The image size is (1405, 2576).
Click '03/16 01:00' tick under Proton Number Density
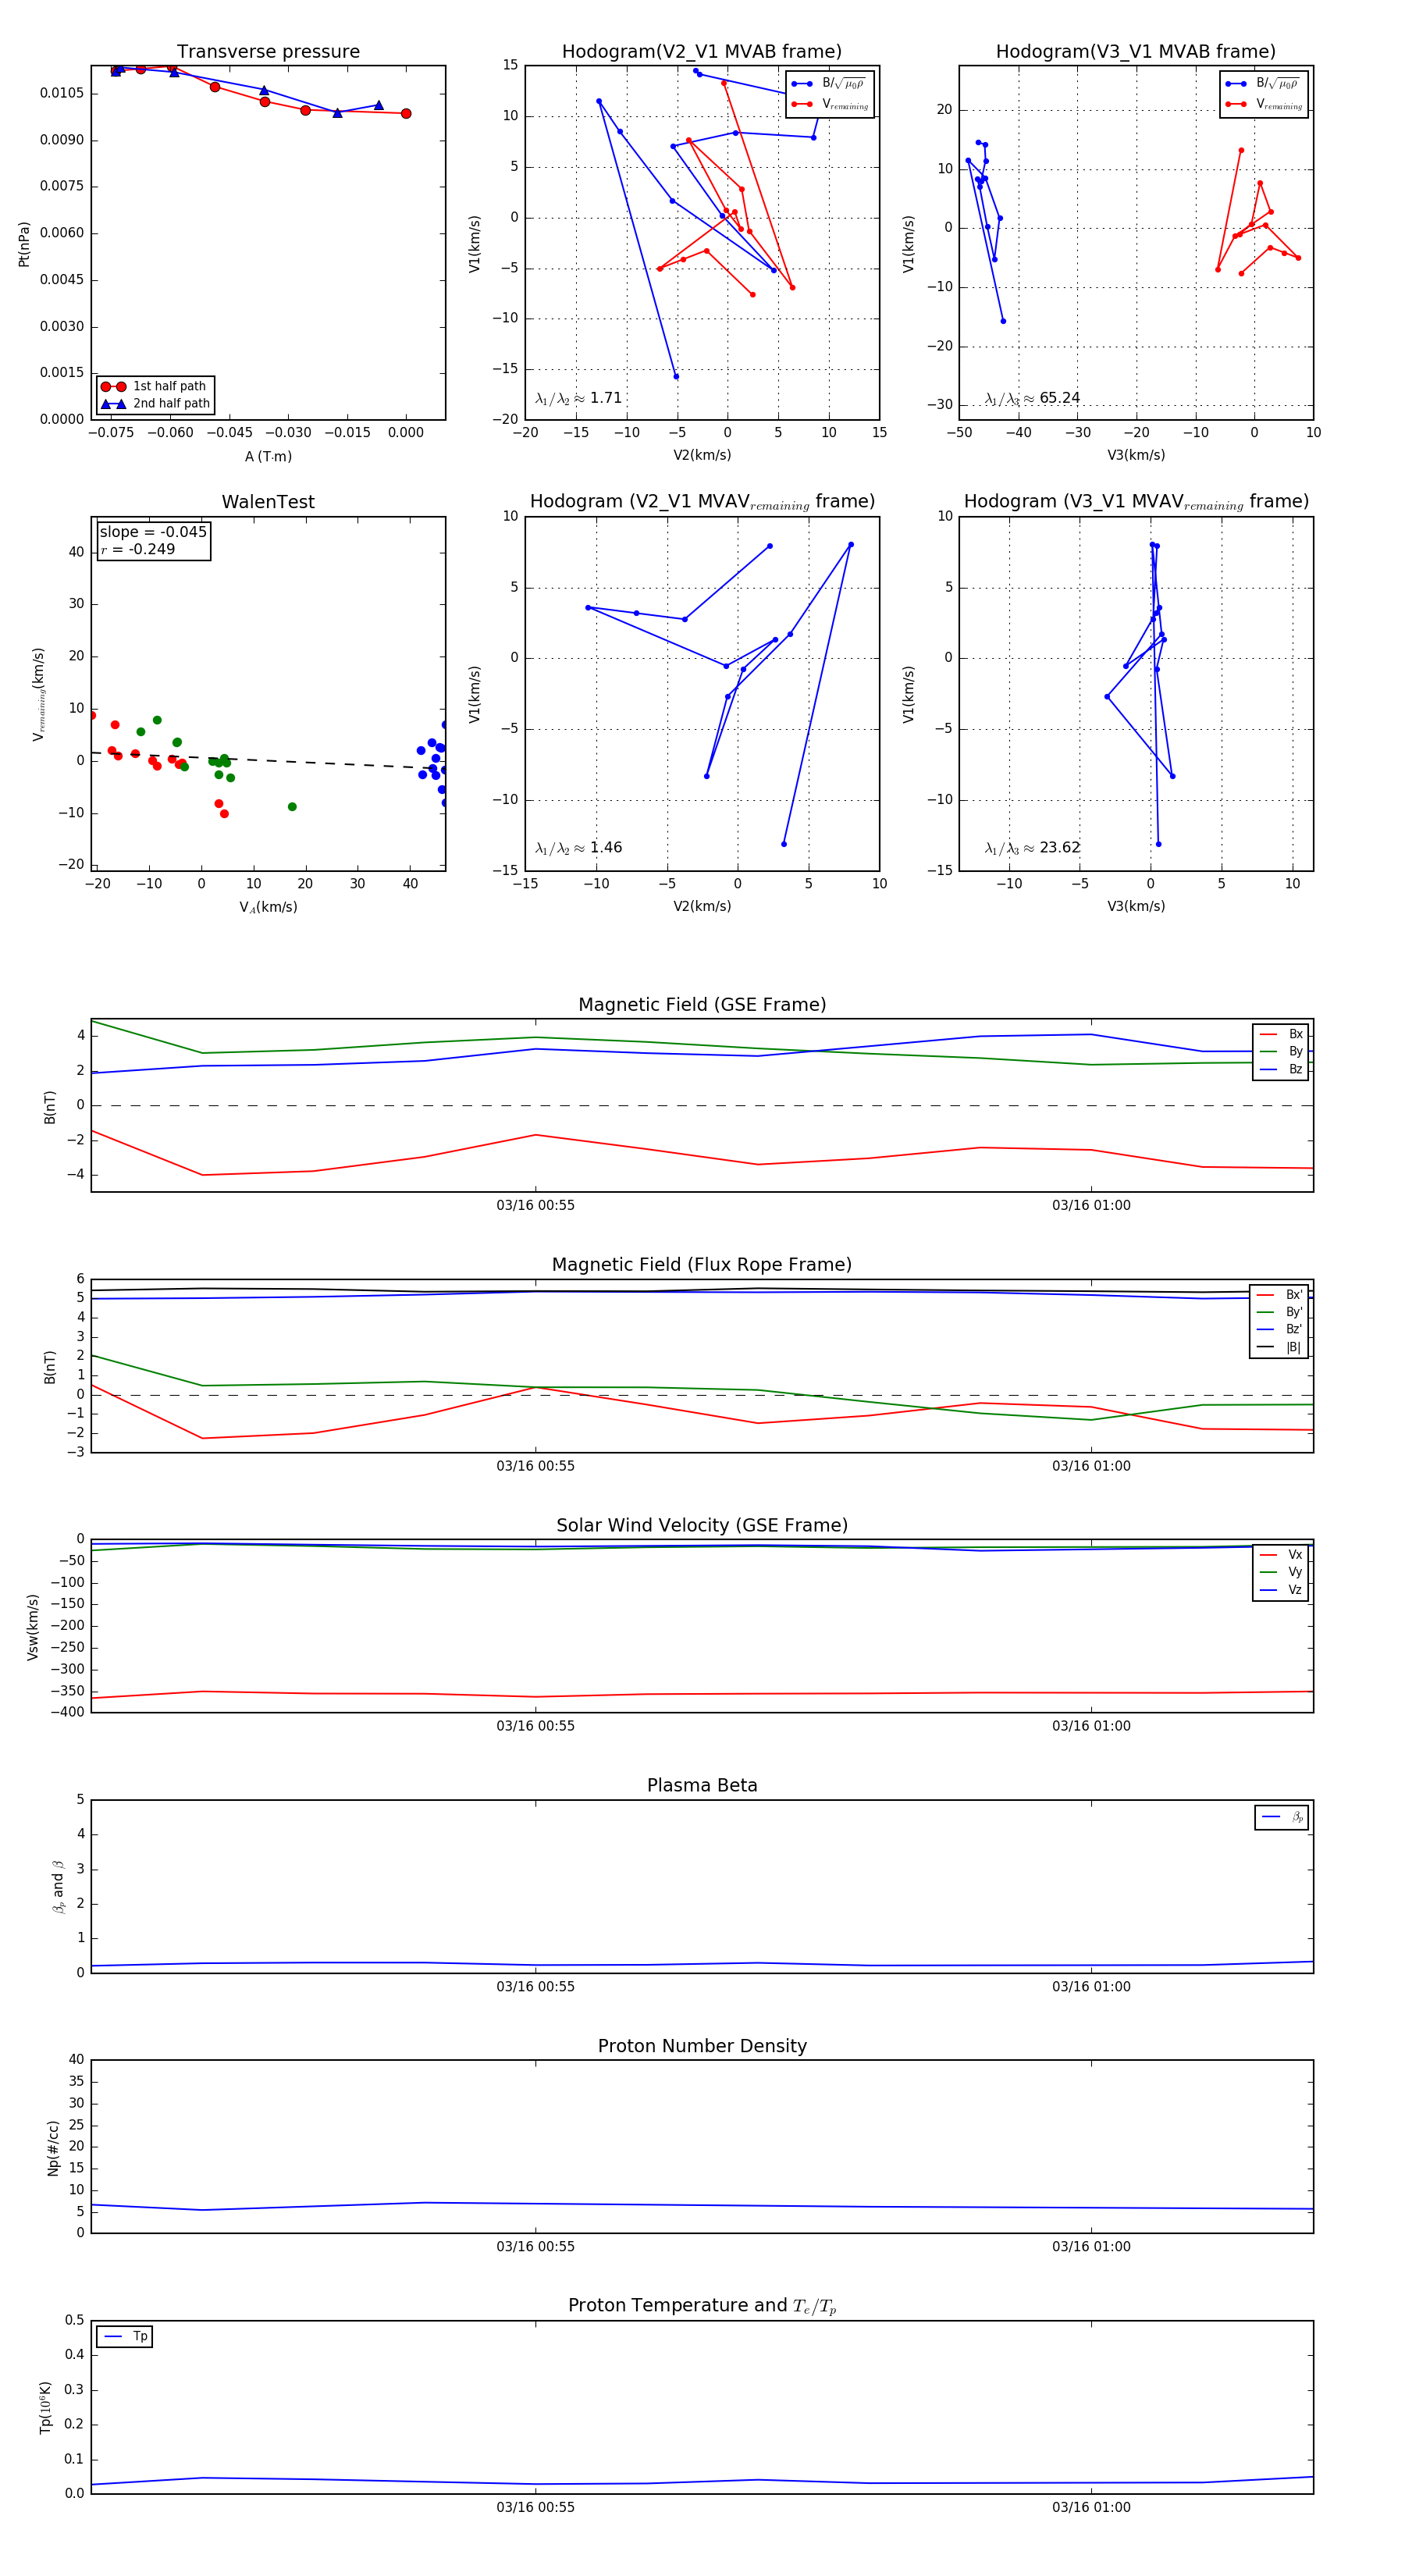1091,2247
